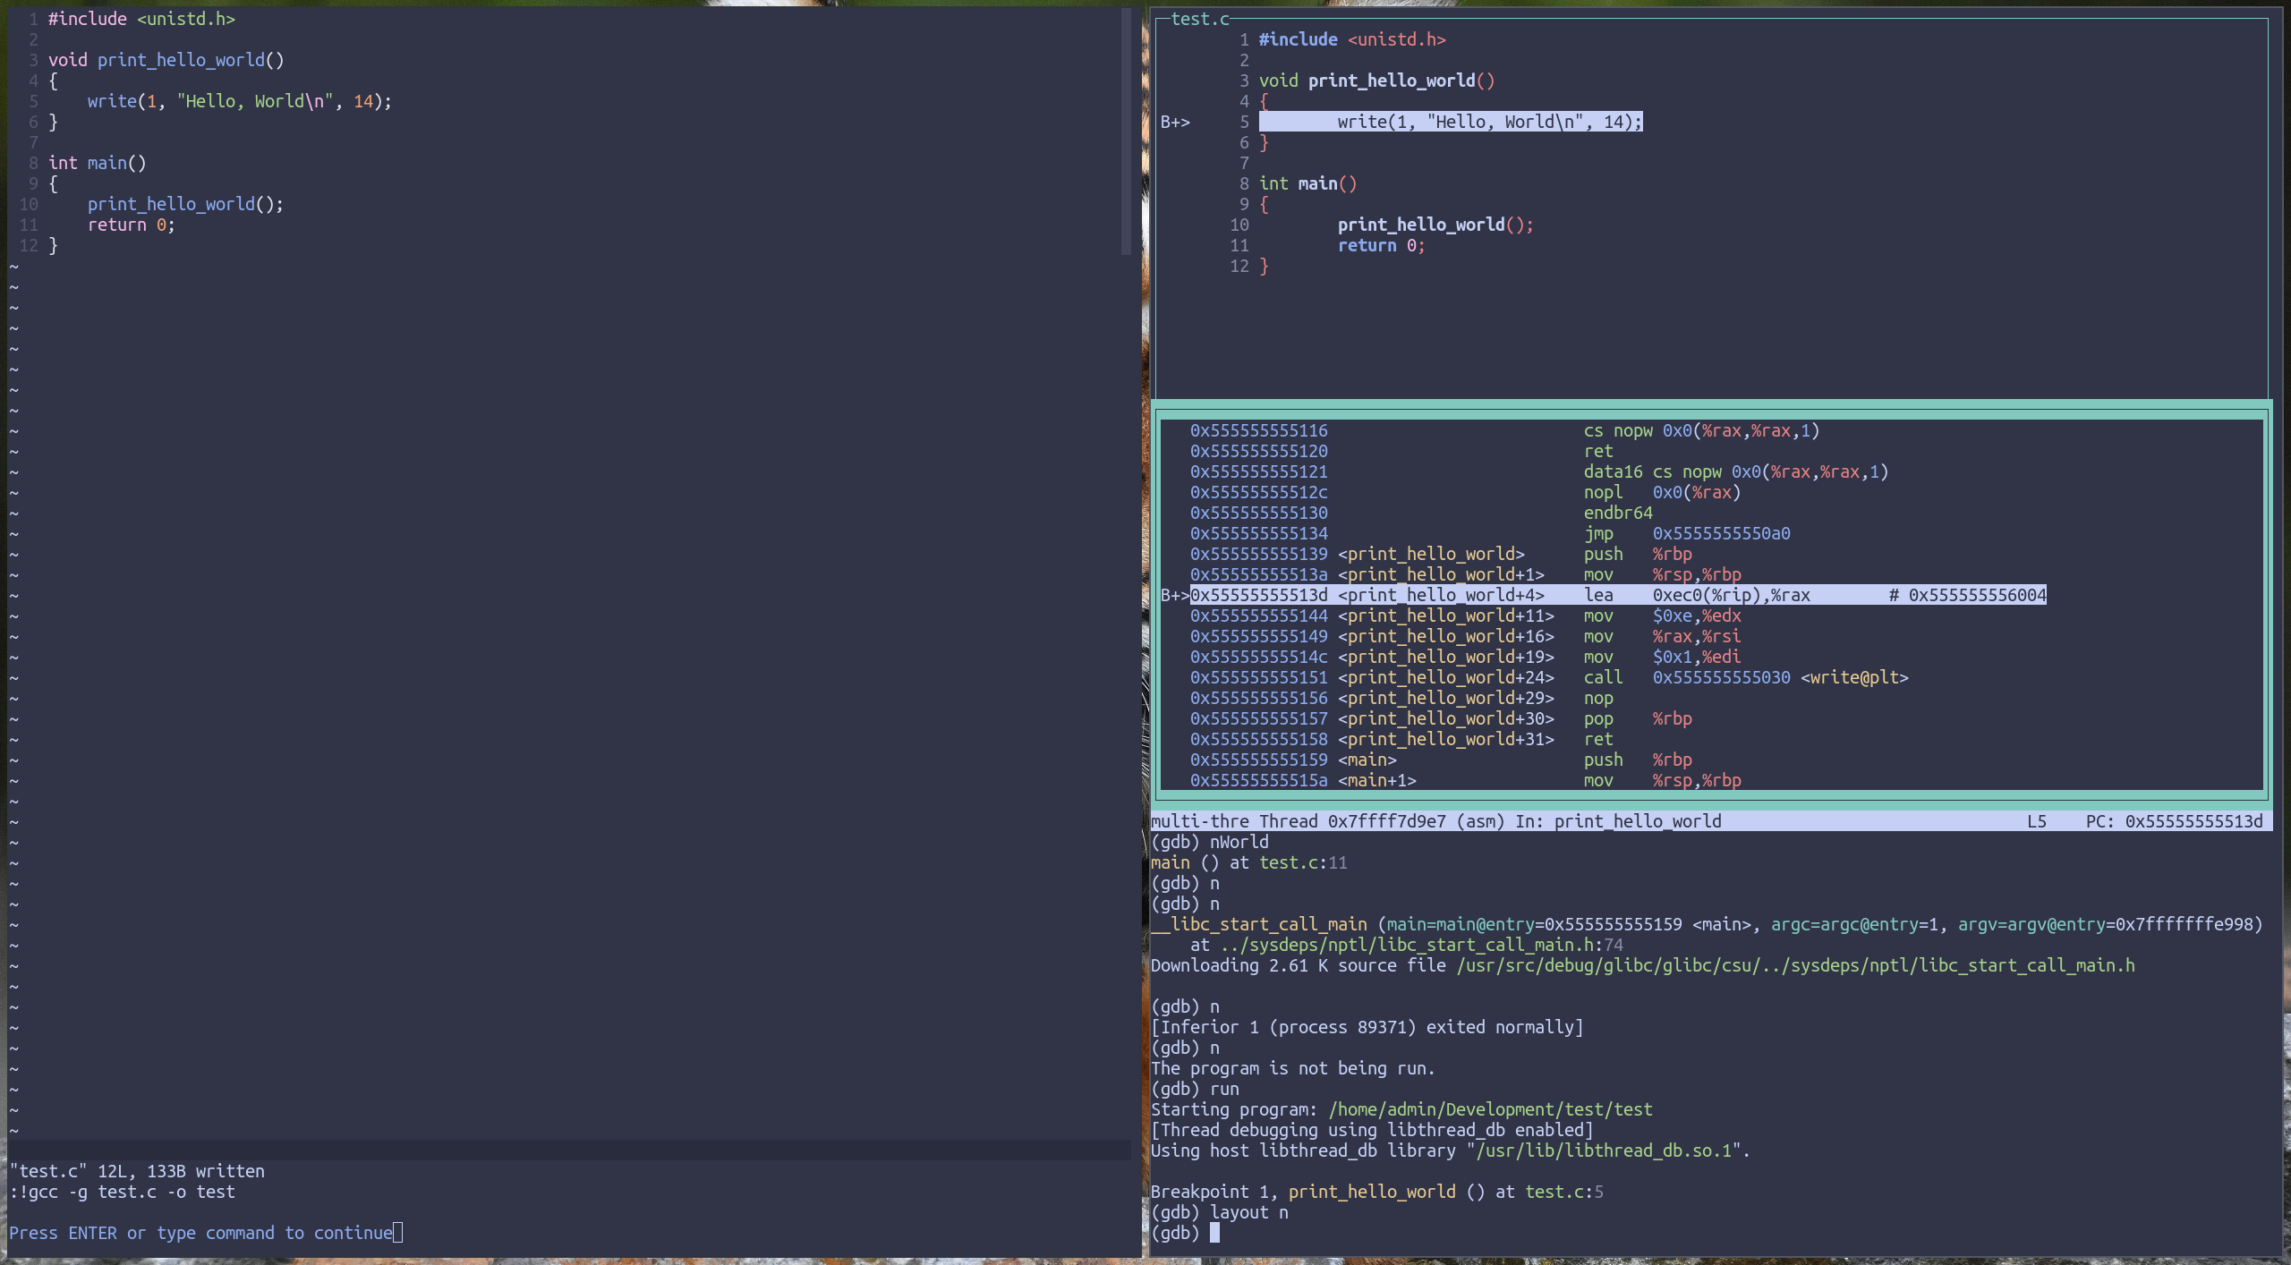The image size is (2291, 1265).
Task: Click 'int main()' in gdb source pane
Action: [x=1308, y=183]
